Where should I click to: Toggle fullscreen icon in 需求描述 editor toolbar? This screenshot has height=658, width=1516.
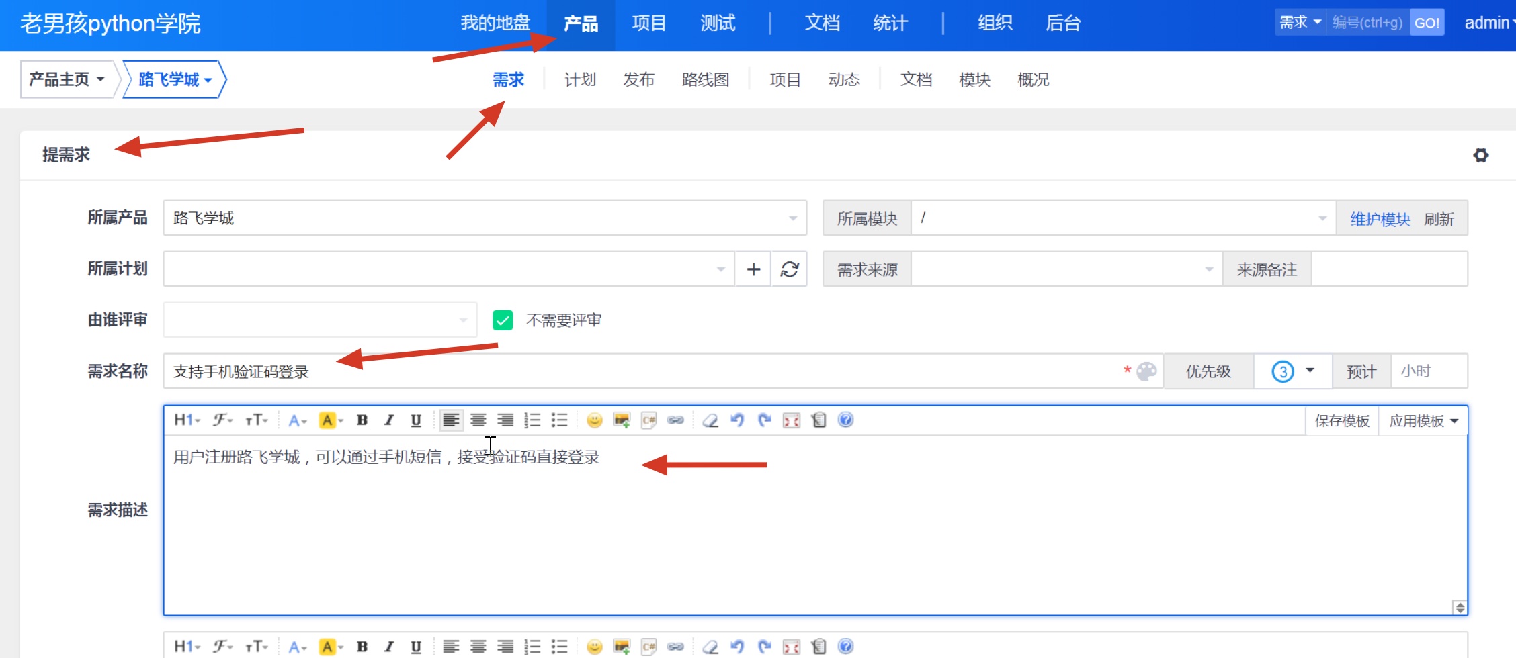click(x=792, y=420)
